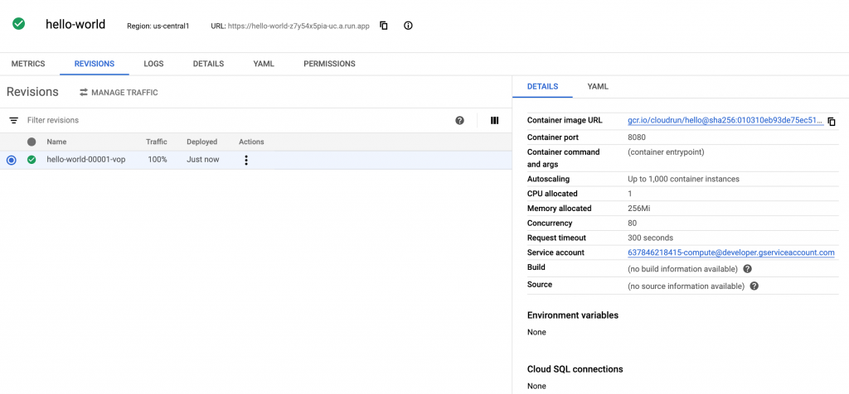Show help for Build information
Image resolution: width=849 pixels, height=394 pixels.
pos(747,269)
